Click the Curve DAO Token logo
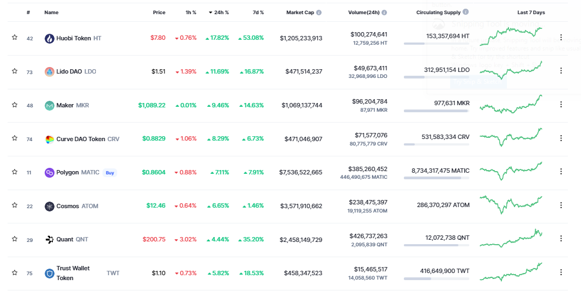Image resolution: width=581 pixels, height=291 pixels. pos(50,139)
